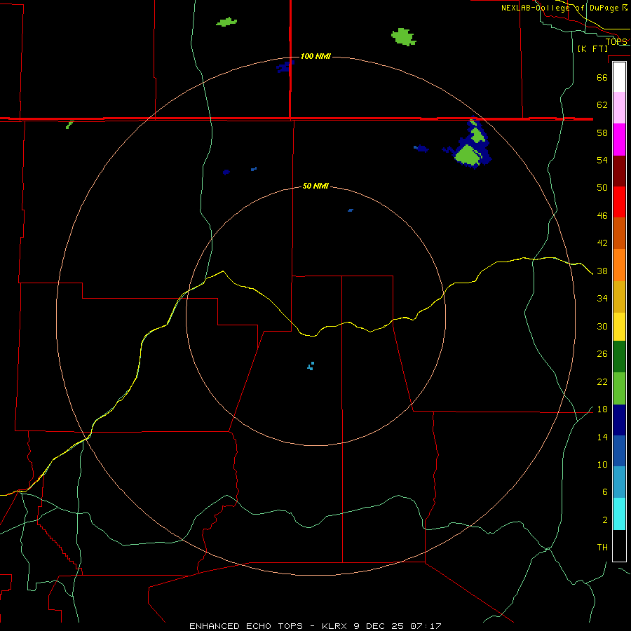This screenshot has height=631, width=631.
Task: Click the '50' legend value
Action: click(602, 188)
